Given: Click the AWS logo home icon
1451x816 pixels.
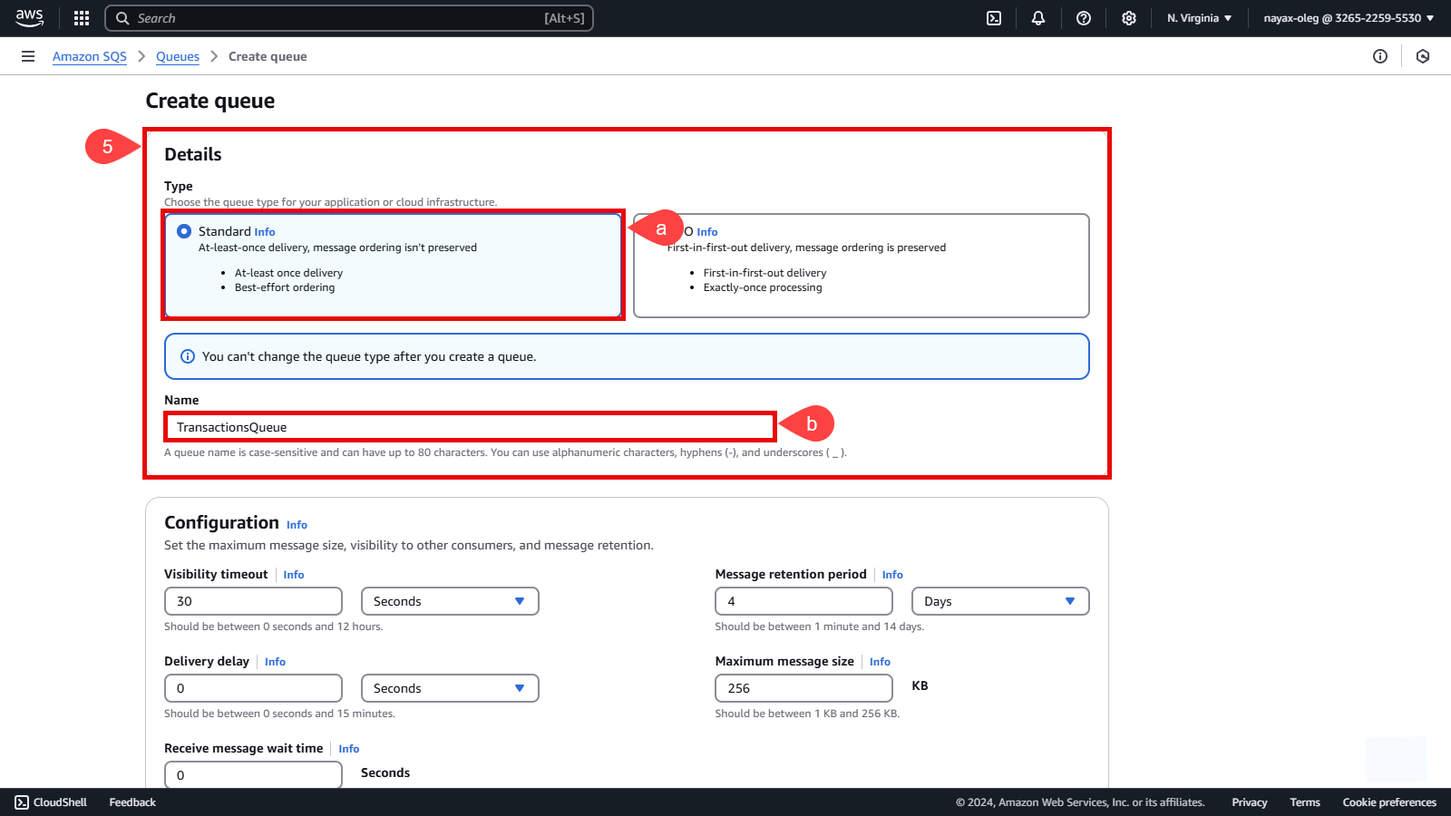Looking at the screenshot, I should click(29, 17).
